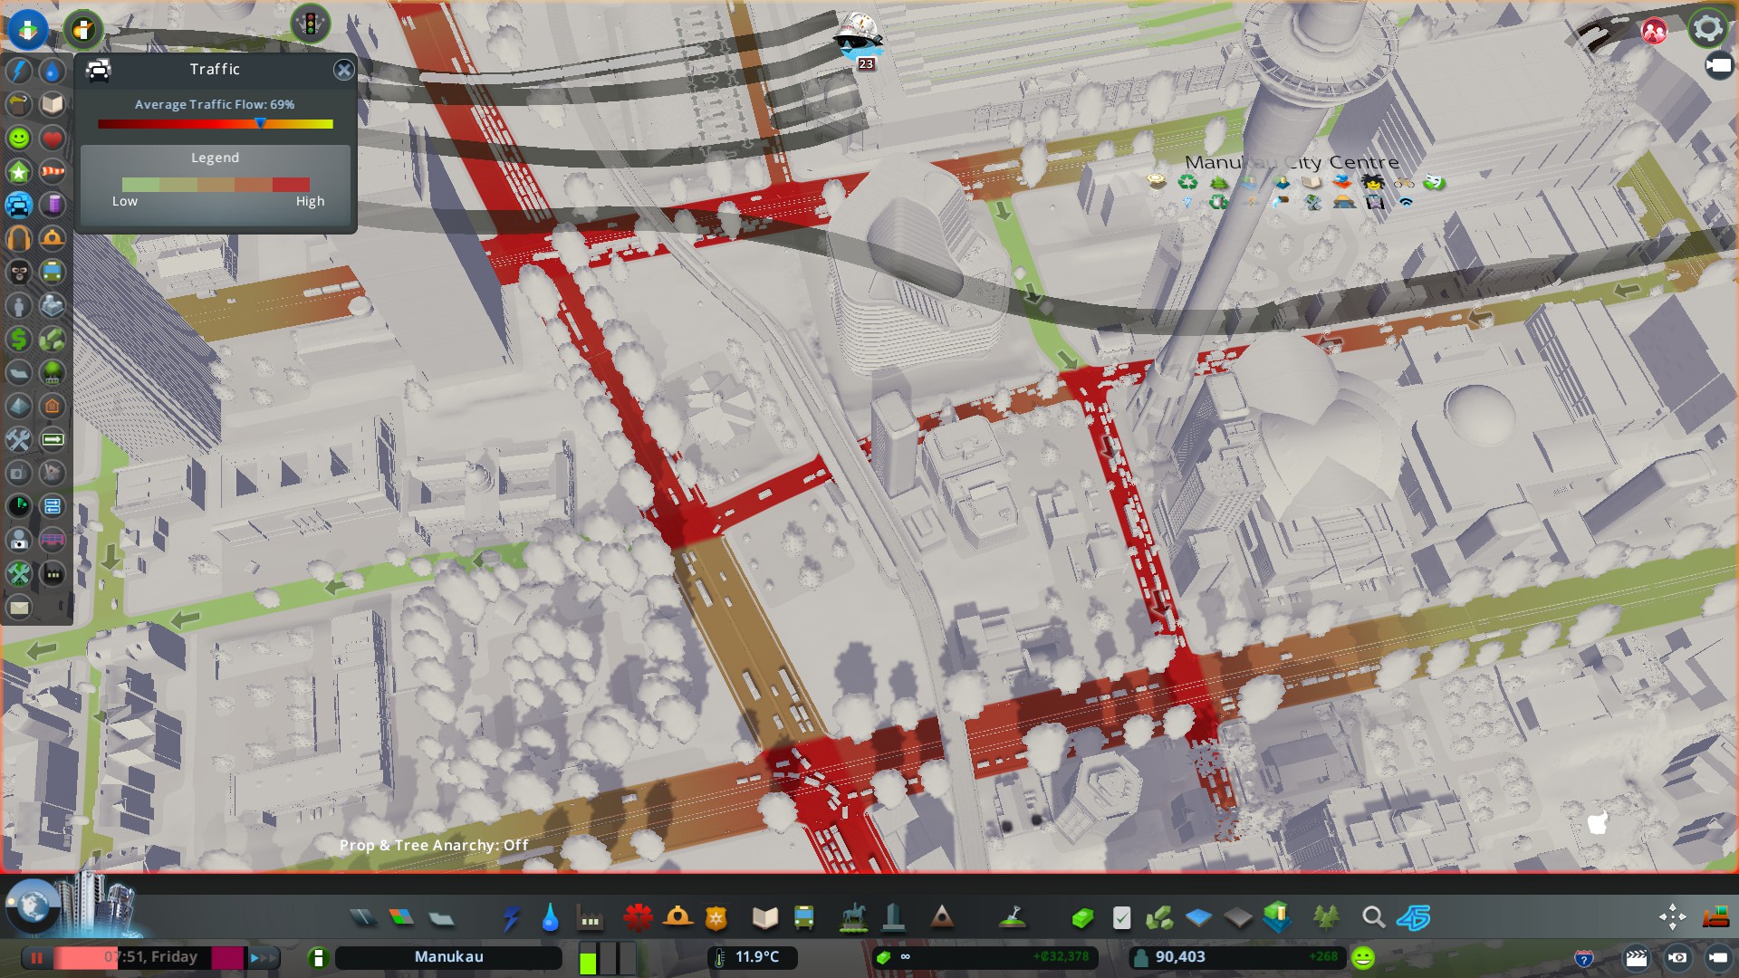Toggle the active Traffic info view
1739x978 pixels.
pos(19,205)
